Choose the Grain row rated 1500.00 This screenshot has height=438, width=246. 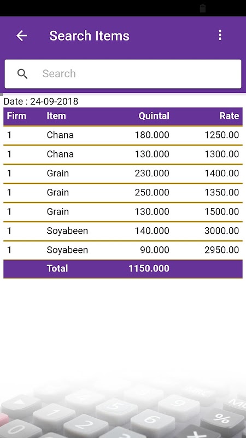point(123,212)
